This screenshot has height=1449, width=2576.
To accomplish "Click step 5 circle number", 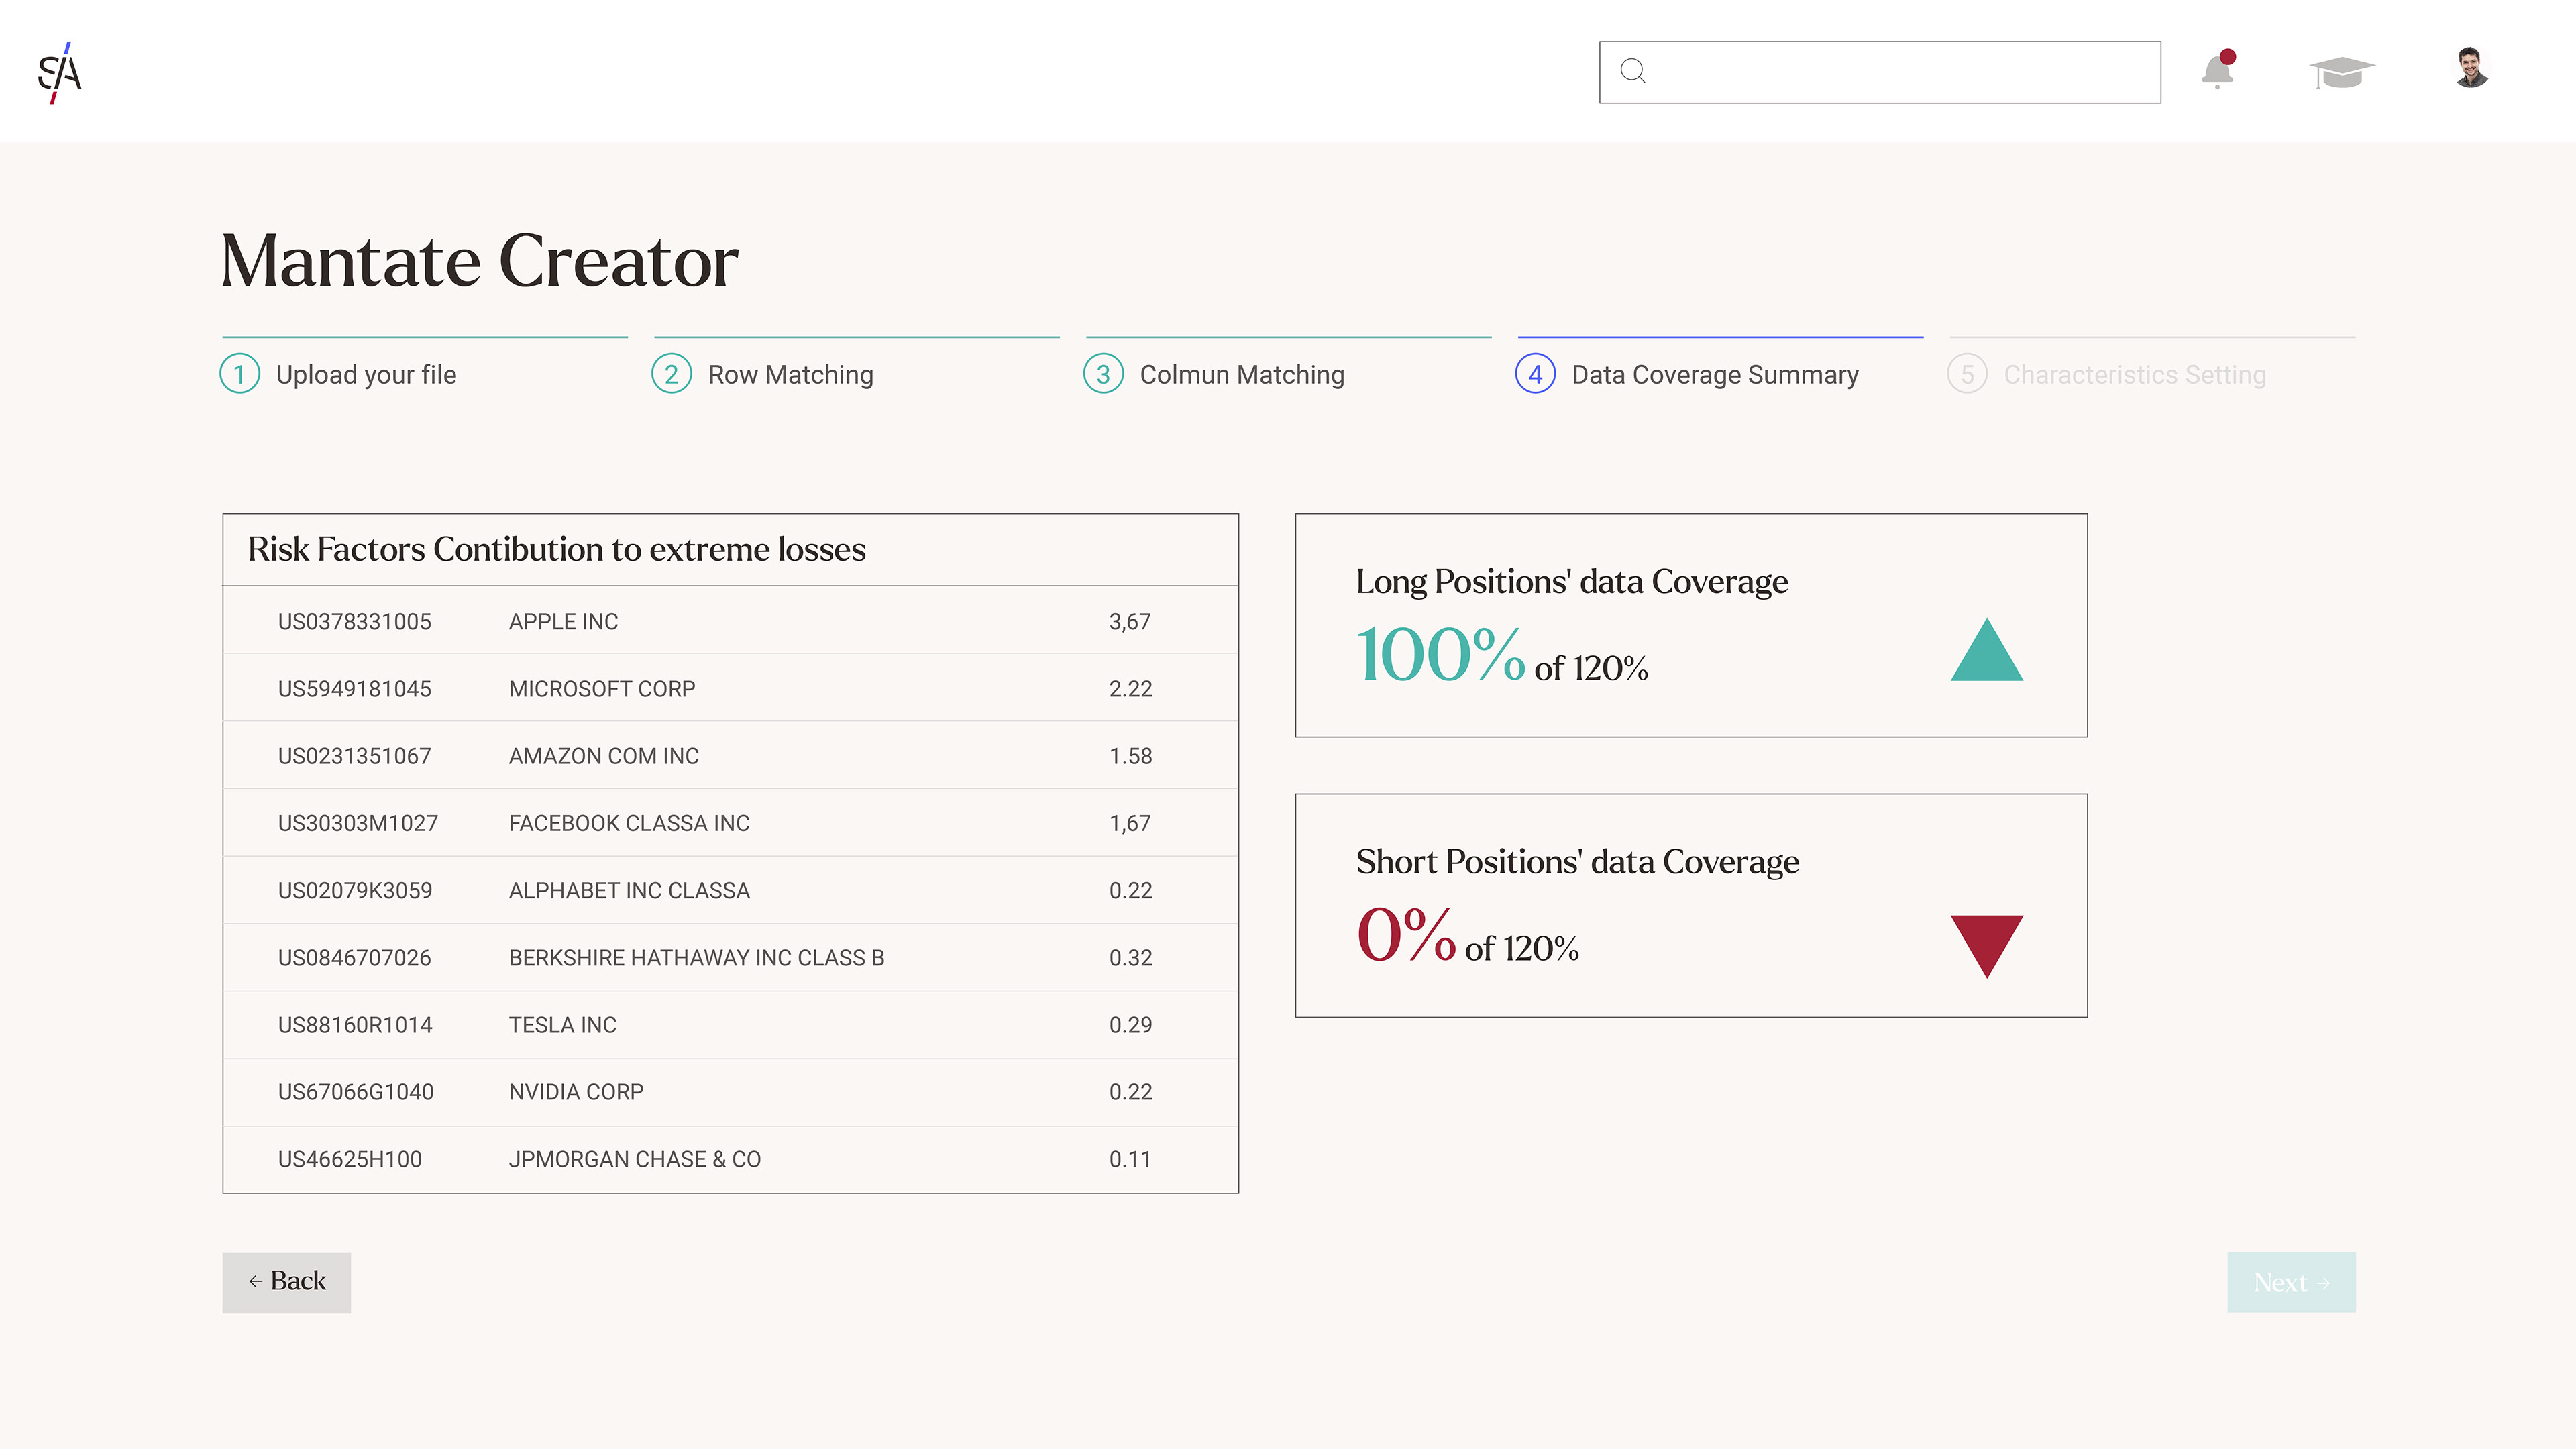I will pyautogui.click(x=1968, y=374).
